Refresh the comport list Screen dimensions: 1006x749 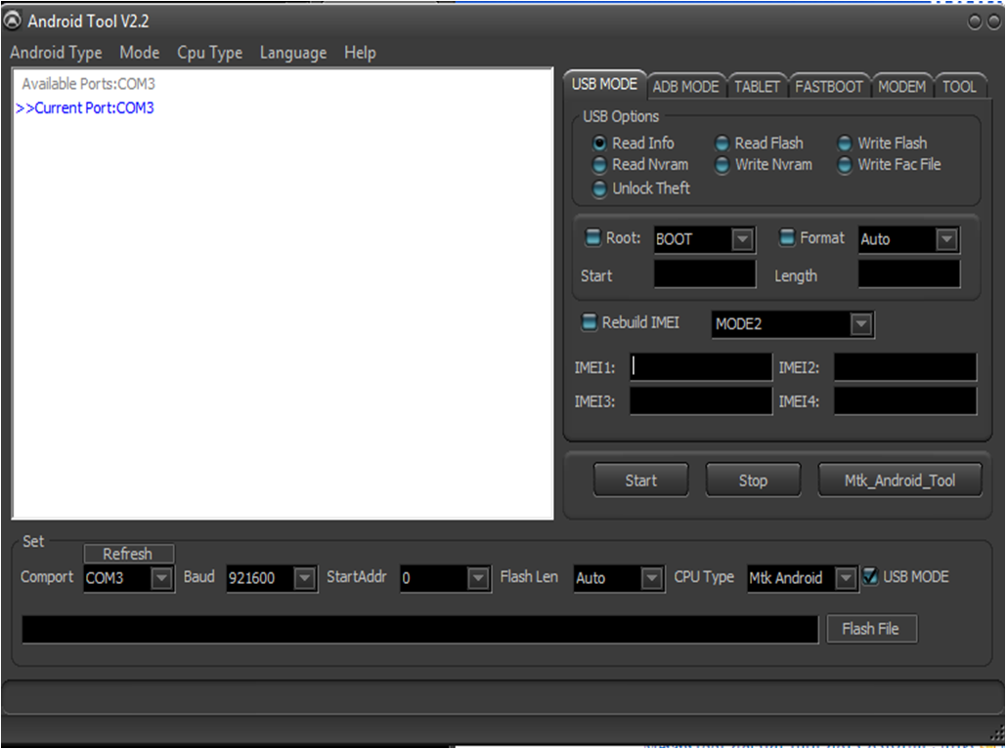point(128,554)
